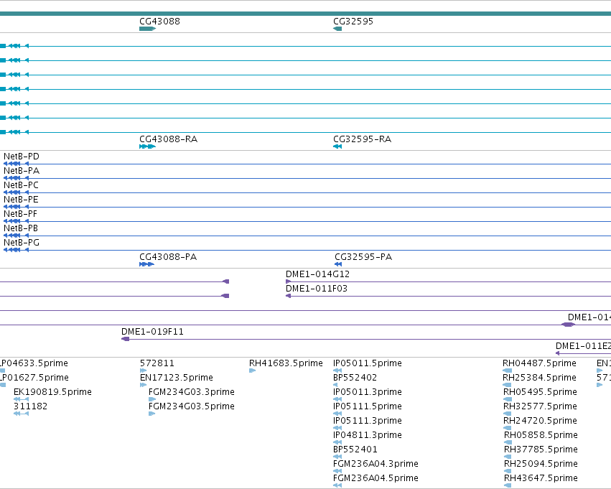Image resolution: width=611 pixels, height=489 pixels.
Task: Click the RH43647.5prime EST label
Action: [x=541, y=478]
